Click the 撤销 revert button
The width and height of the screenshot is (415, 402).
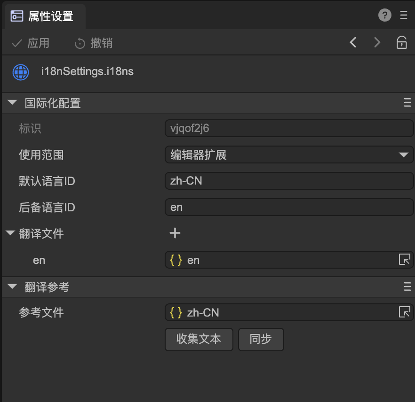pyautogui.click(x=94, y=43)
